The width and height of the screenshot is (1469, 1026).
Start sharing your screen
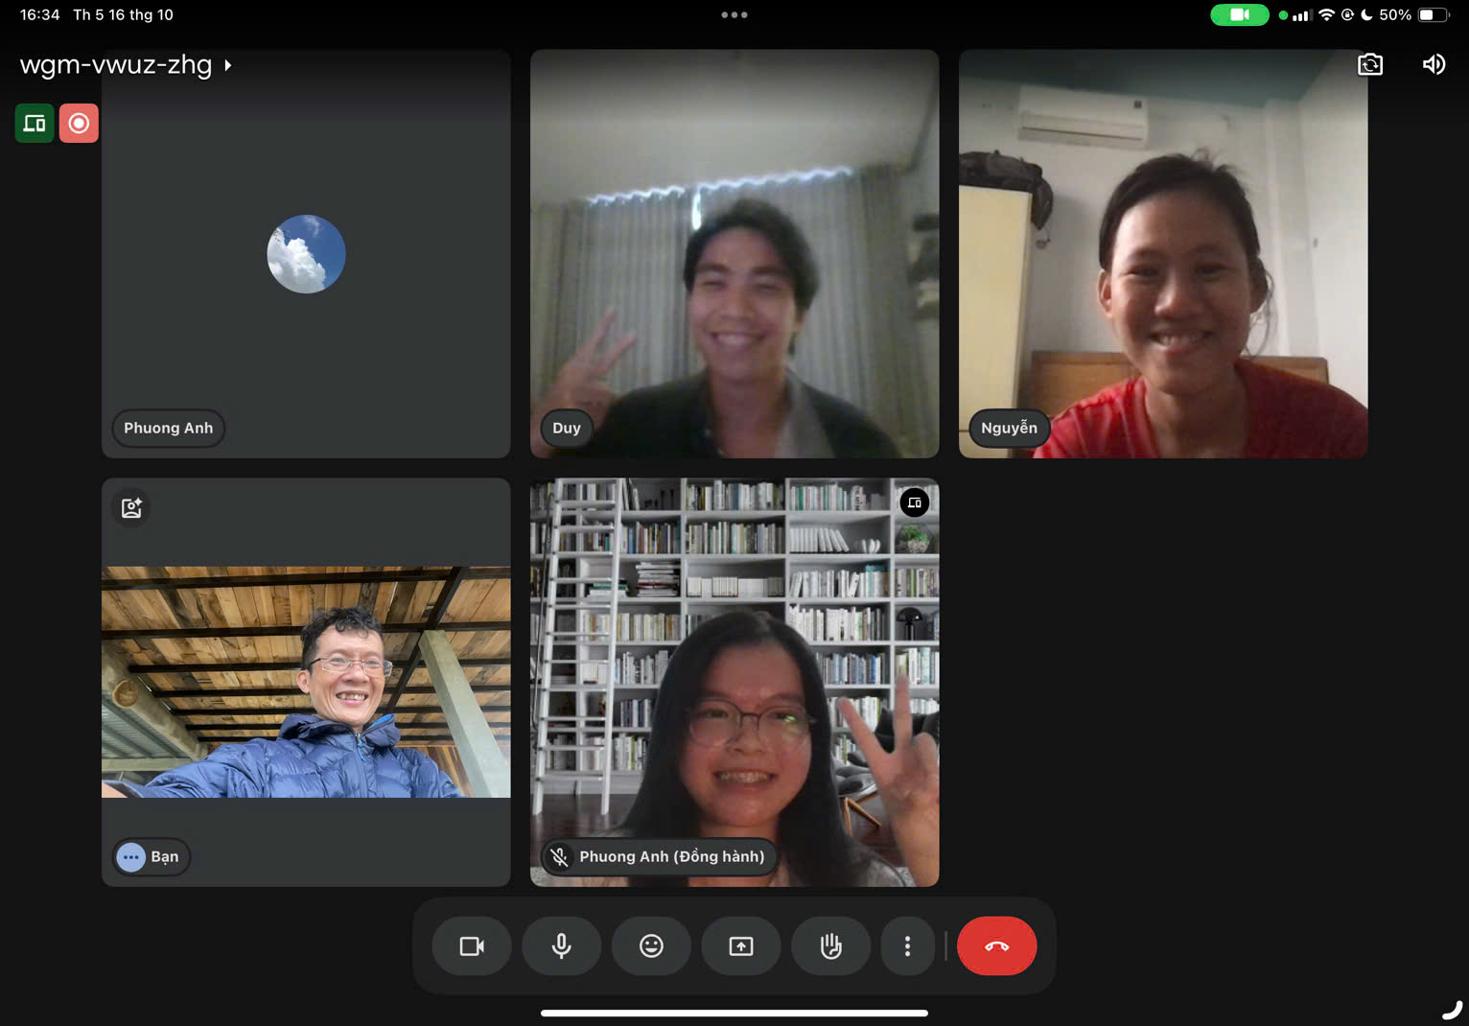coord(741,946)
